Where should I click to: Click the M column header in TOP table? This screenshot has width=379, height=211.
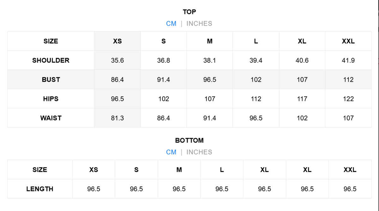210,41
